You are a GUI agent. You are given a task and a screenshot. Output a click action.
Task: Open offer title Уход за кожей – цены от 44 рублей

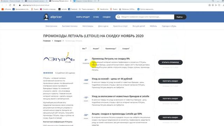coord(112,79)
